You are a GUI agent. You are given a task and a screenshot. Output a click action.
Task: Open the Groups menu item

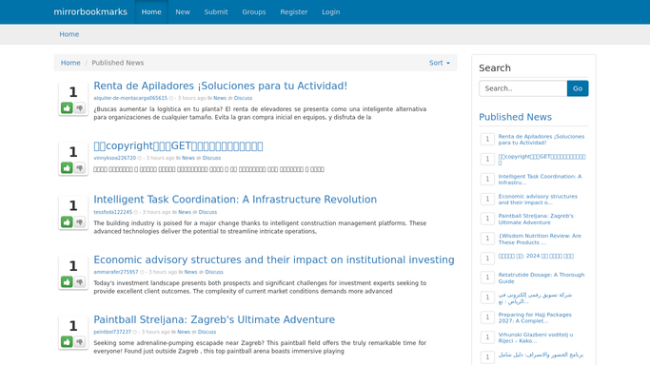coord(254,12)
